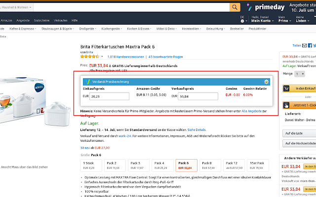The image size is (316, 197).
Task: Open the Verdandi settings gear icon
Action: tap(266, 82)
